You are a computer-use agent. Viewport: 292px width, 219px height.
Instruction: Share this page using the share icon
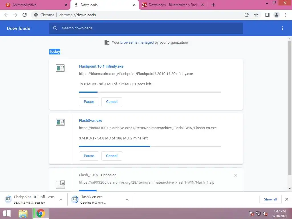247,15
